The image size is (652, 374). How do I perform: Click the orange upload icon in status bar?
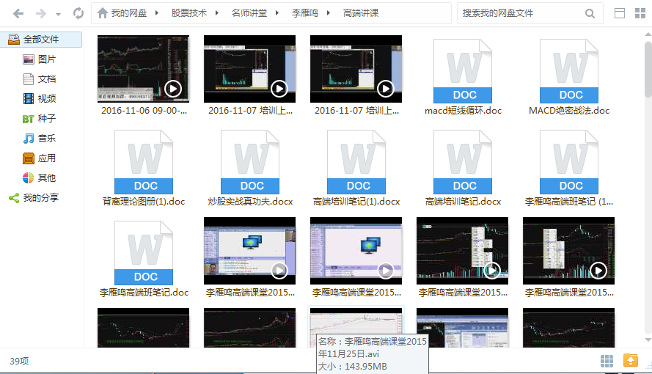[631, 360]
